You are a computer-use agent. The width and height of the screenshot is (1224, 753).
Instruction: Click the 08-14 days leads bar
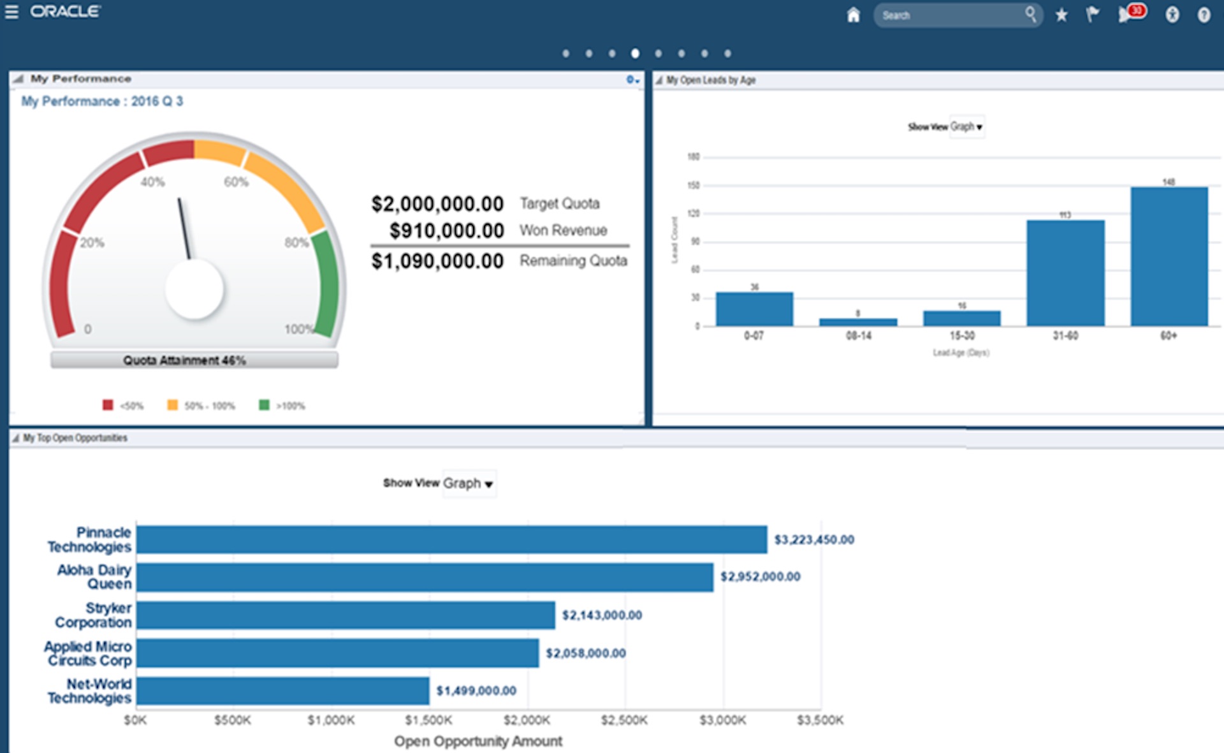(858, 322)
